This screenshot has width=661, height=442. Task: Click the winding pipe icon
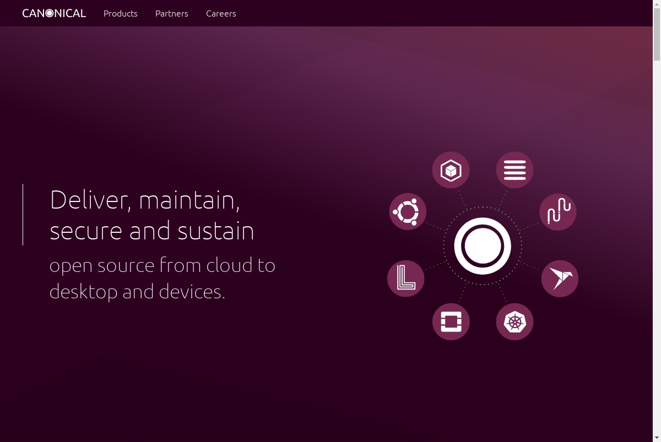pyautogui.click(x=558, y=212)
